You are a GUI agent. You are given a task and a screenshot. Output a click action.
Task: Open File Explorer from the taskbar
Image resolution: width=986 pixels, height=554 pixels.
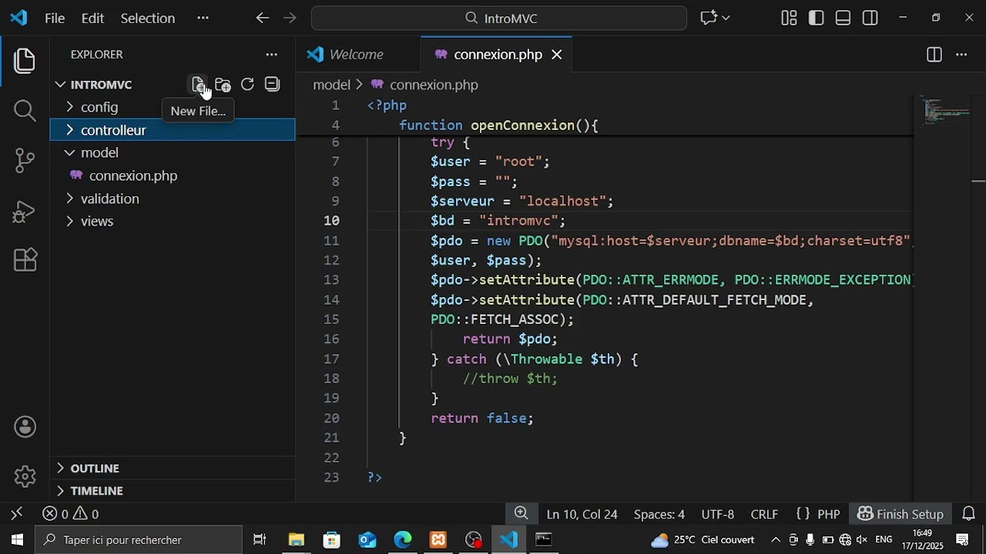pos(296,540)
